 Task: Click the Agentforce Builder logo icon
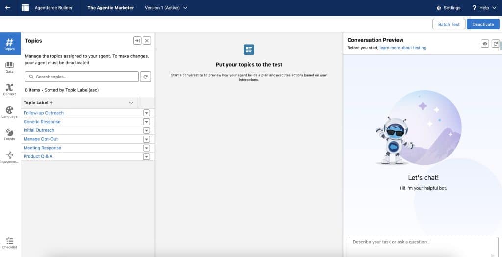[25, 8]
